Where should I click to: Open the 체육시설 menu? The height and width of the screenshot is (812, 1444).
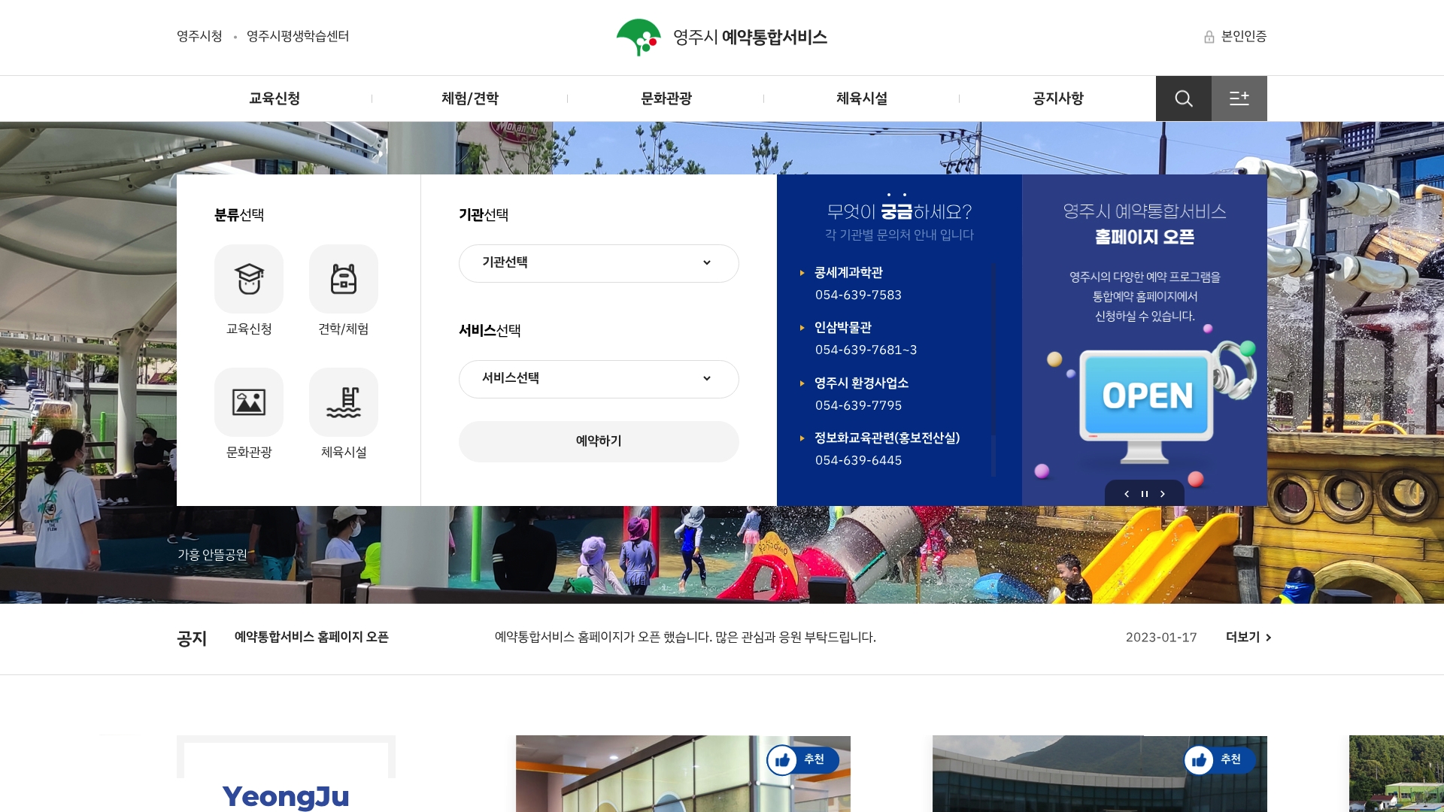862,98
